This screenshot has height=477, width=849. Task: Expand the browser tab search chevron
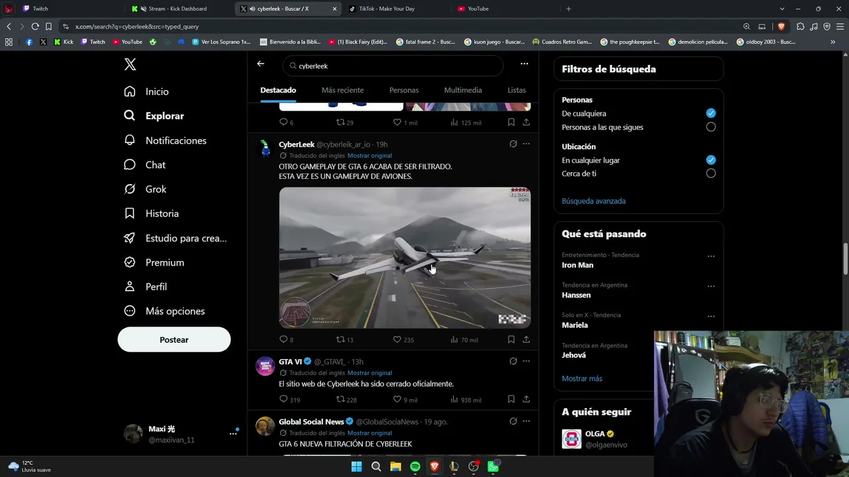782,9
